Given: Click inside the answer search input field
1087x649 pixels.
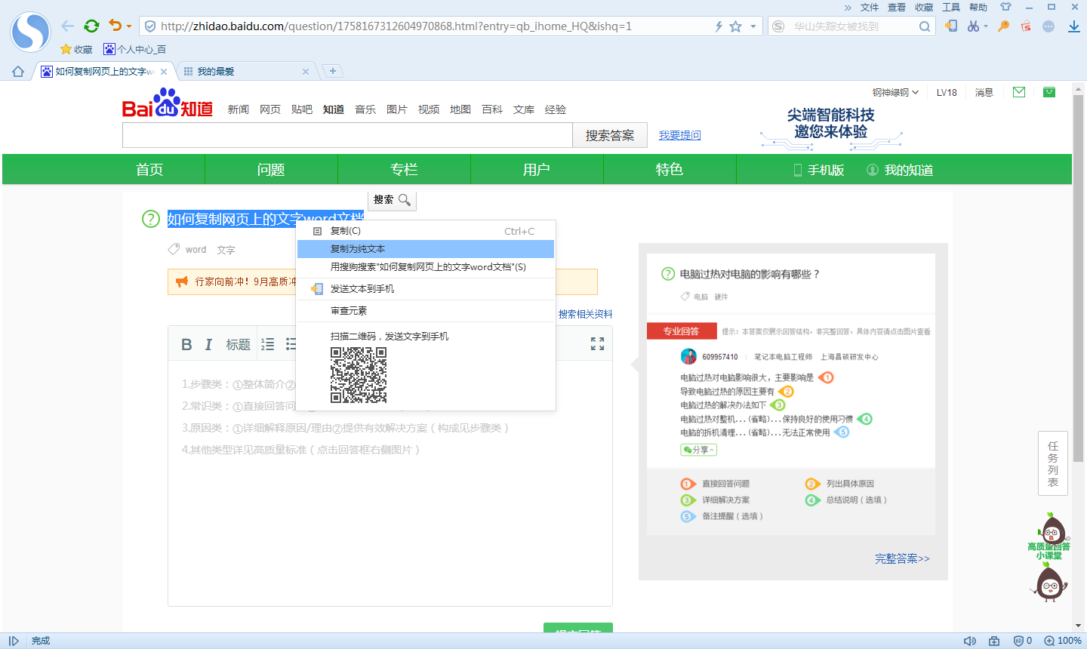Looking at the screenshot, I should (347, 135).
